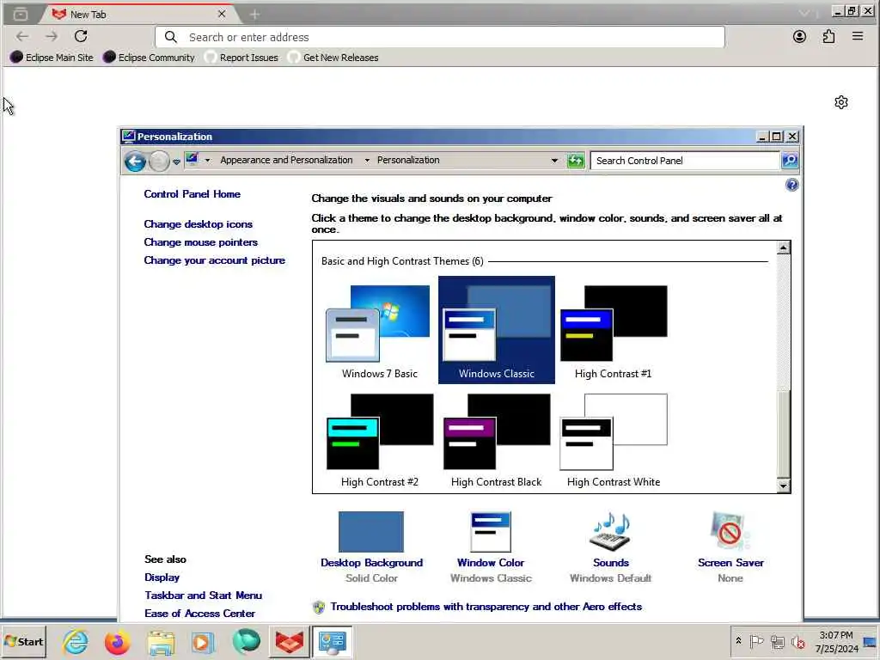This screenshot has width=880, height=660.
Task: Open address bar history dropdown
Action: pos(554,161)
